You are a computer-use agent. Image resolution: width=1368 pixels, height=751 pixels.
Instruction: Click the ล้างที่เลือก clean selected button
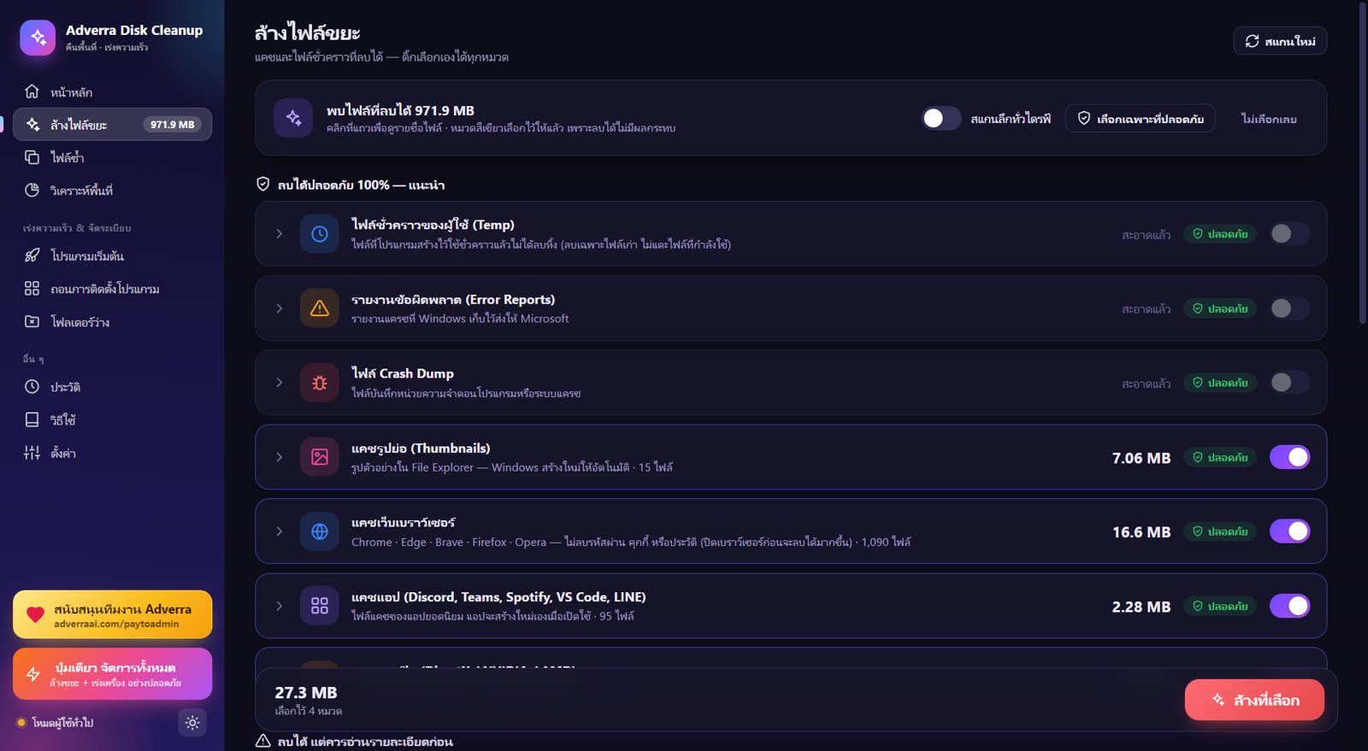1254,700
